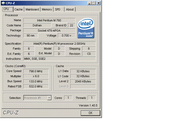Viewport: 183px width, 137px height.
Task: Click the CPU-Z title bar icon
Action: (x=3, y=3)
